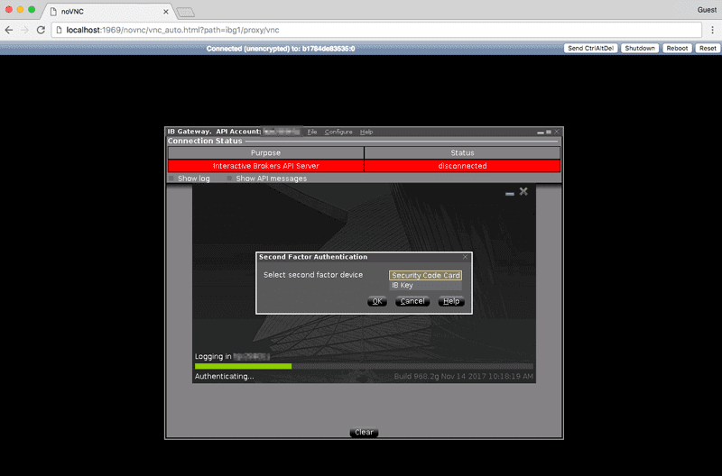Open the Configure menu in IB Gateway
The height and width of the screenshot is (476, 722).
click(338, 132)
